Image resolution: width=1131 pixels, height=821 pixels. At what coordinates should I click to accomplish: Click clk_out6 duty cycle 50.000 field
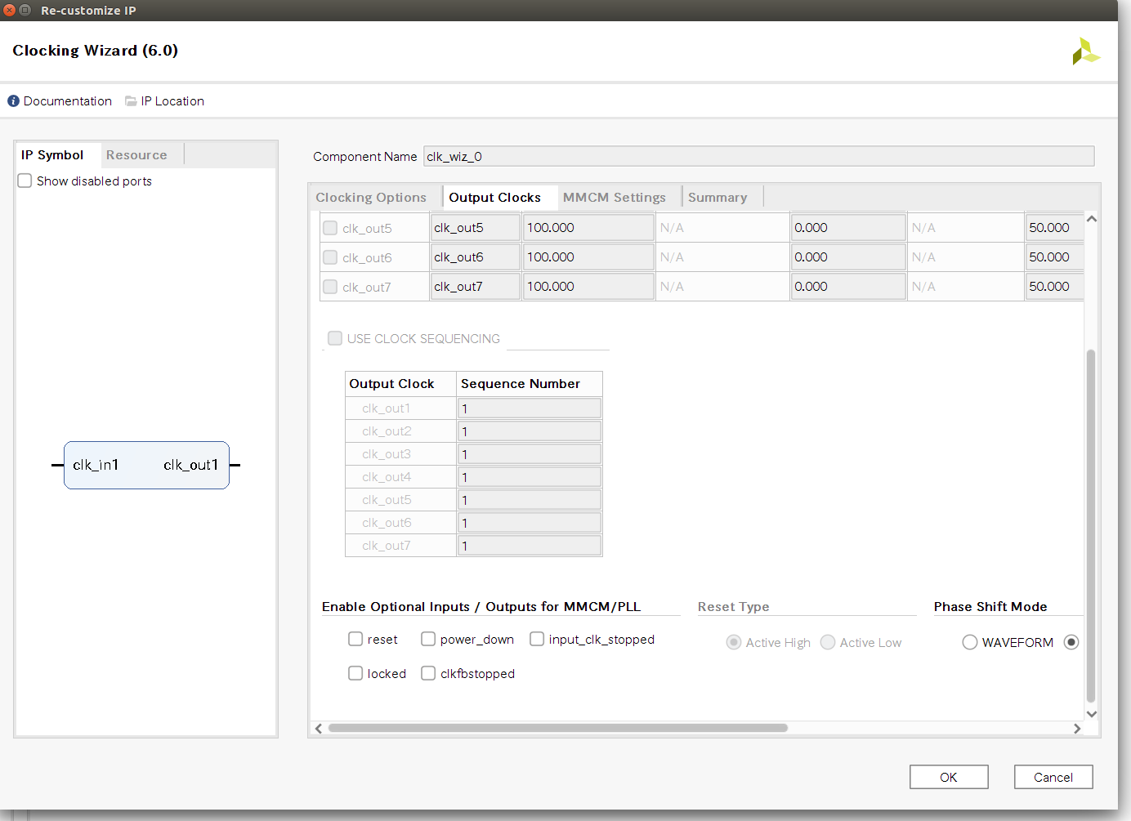click(1054, 257)
